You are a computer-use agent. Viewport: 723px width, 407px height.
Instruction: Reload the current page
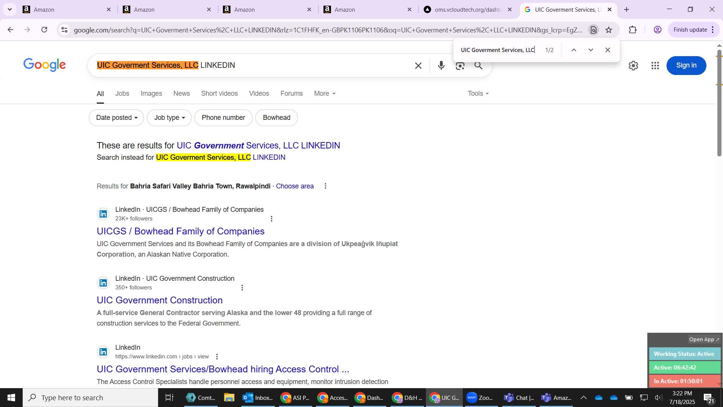[44, 30]
